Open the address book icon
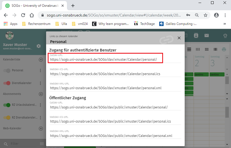Image resolution: width=231 pixels, height=148 pixels. 195,36
